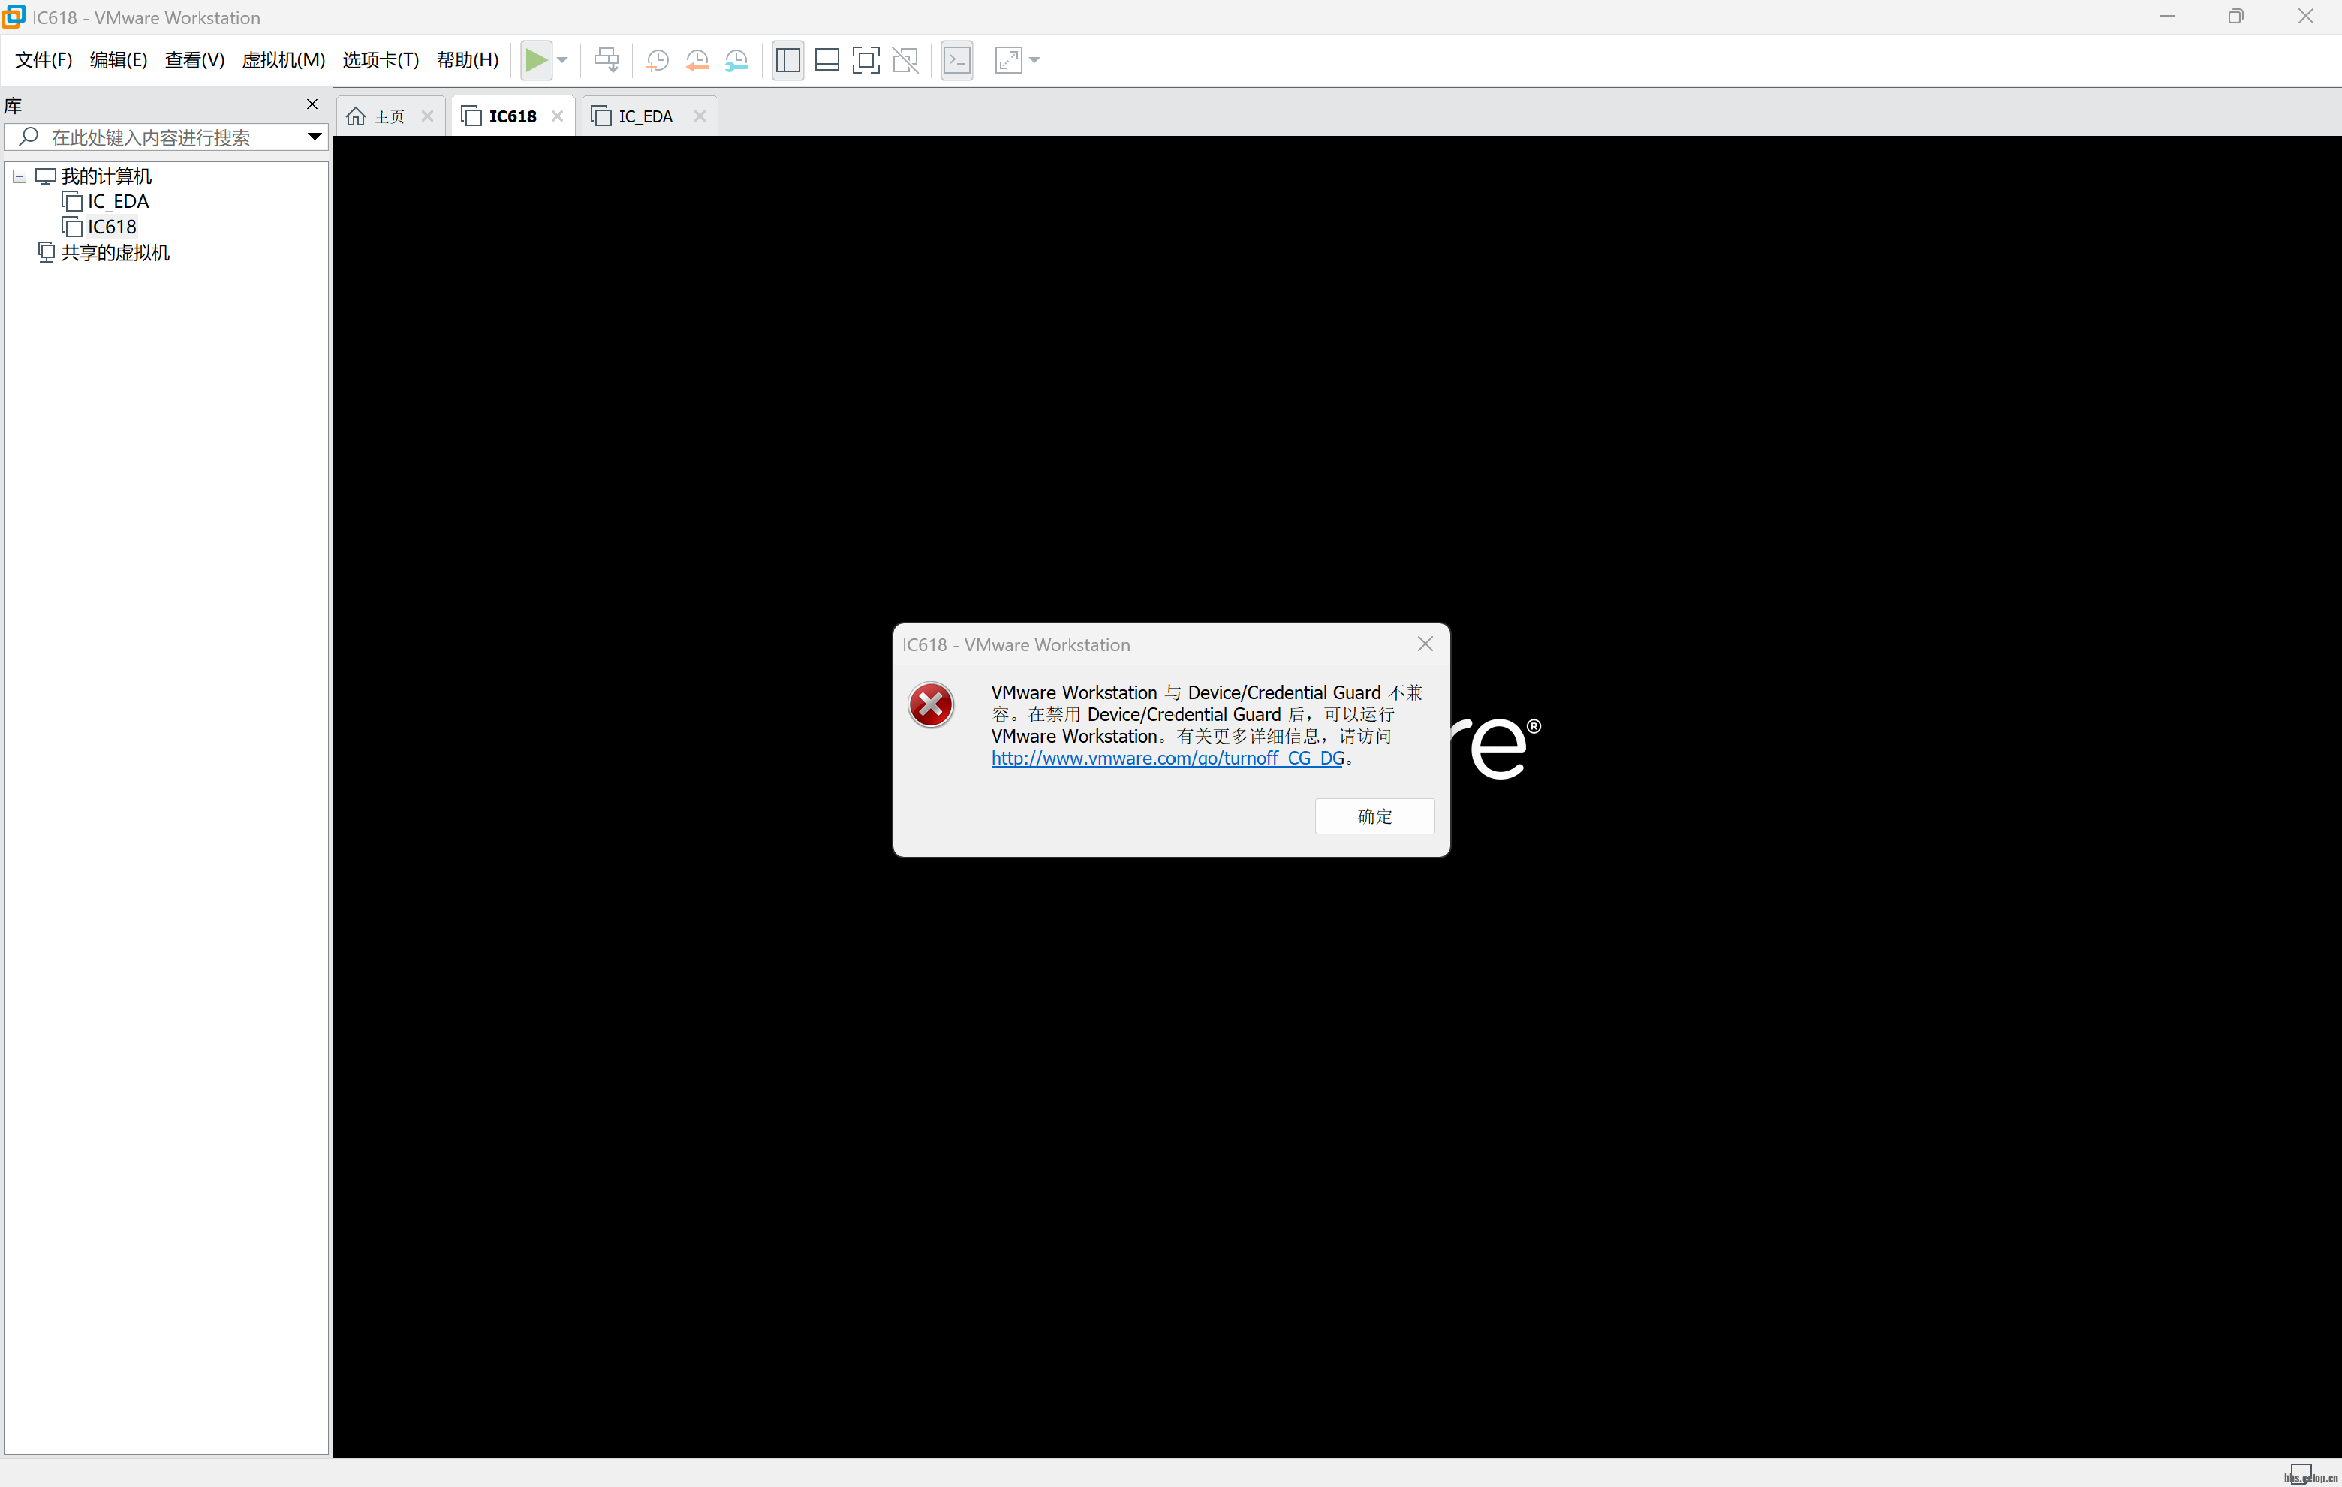2342x1487 pixels.
Task: Enter full screen mode icon
Action: (x=865, y=60)
